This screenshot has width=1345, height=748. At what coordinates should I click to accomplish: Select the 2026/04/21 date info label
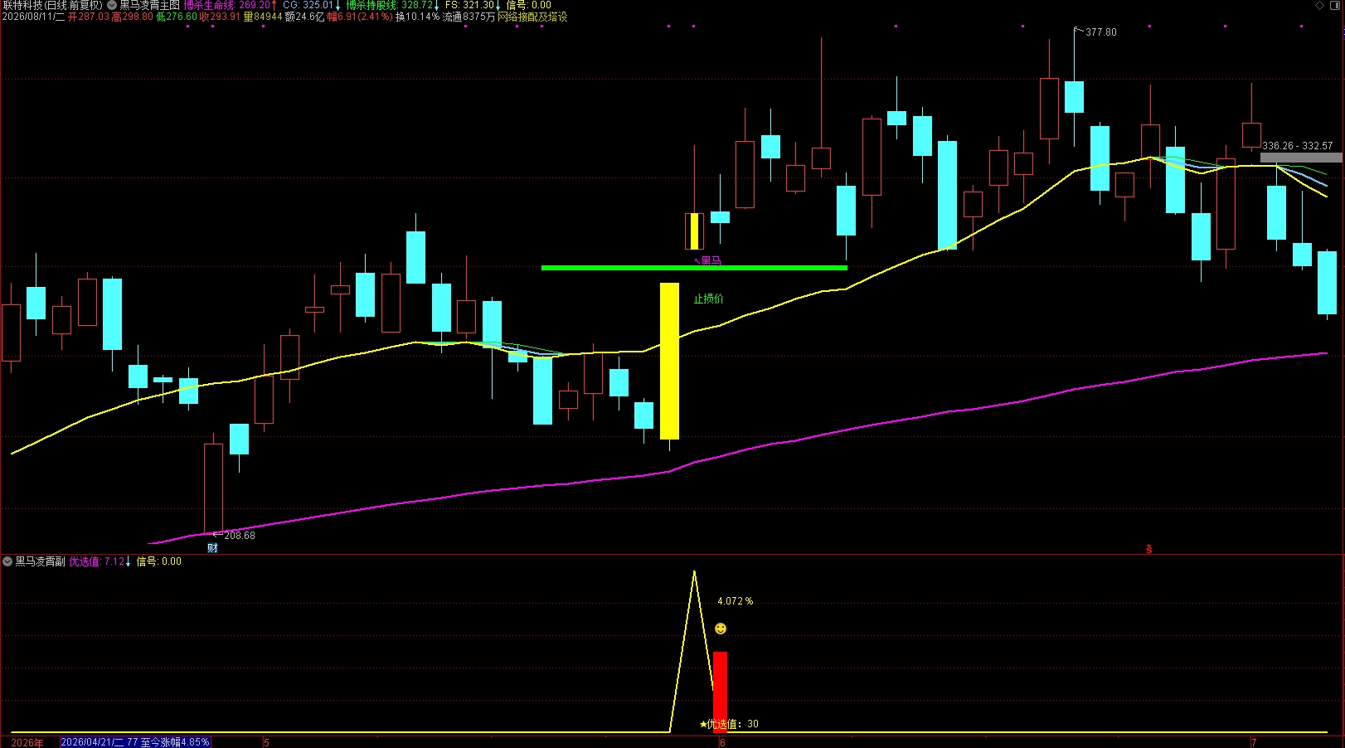135,742
